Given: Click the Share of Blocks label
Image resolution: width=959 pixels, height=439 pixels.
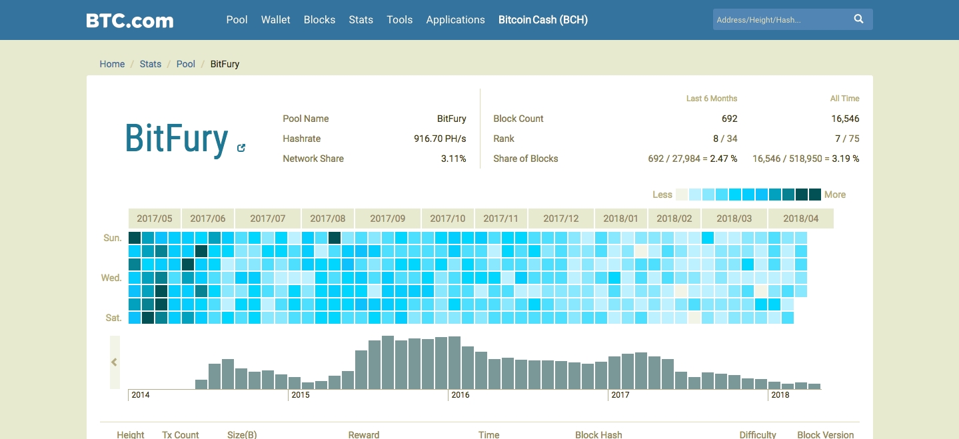Looking at the screenshot, I should coord(526,159).
